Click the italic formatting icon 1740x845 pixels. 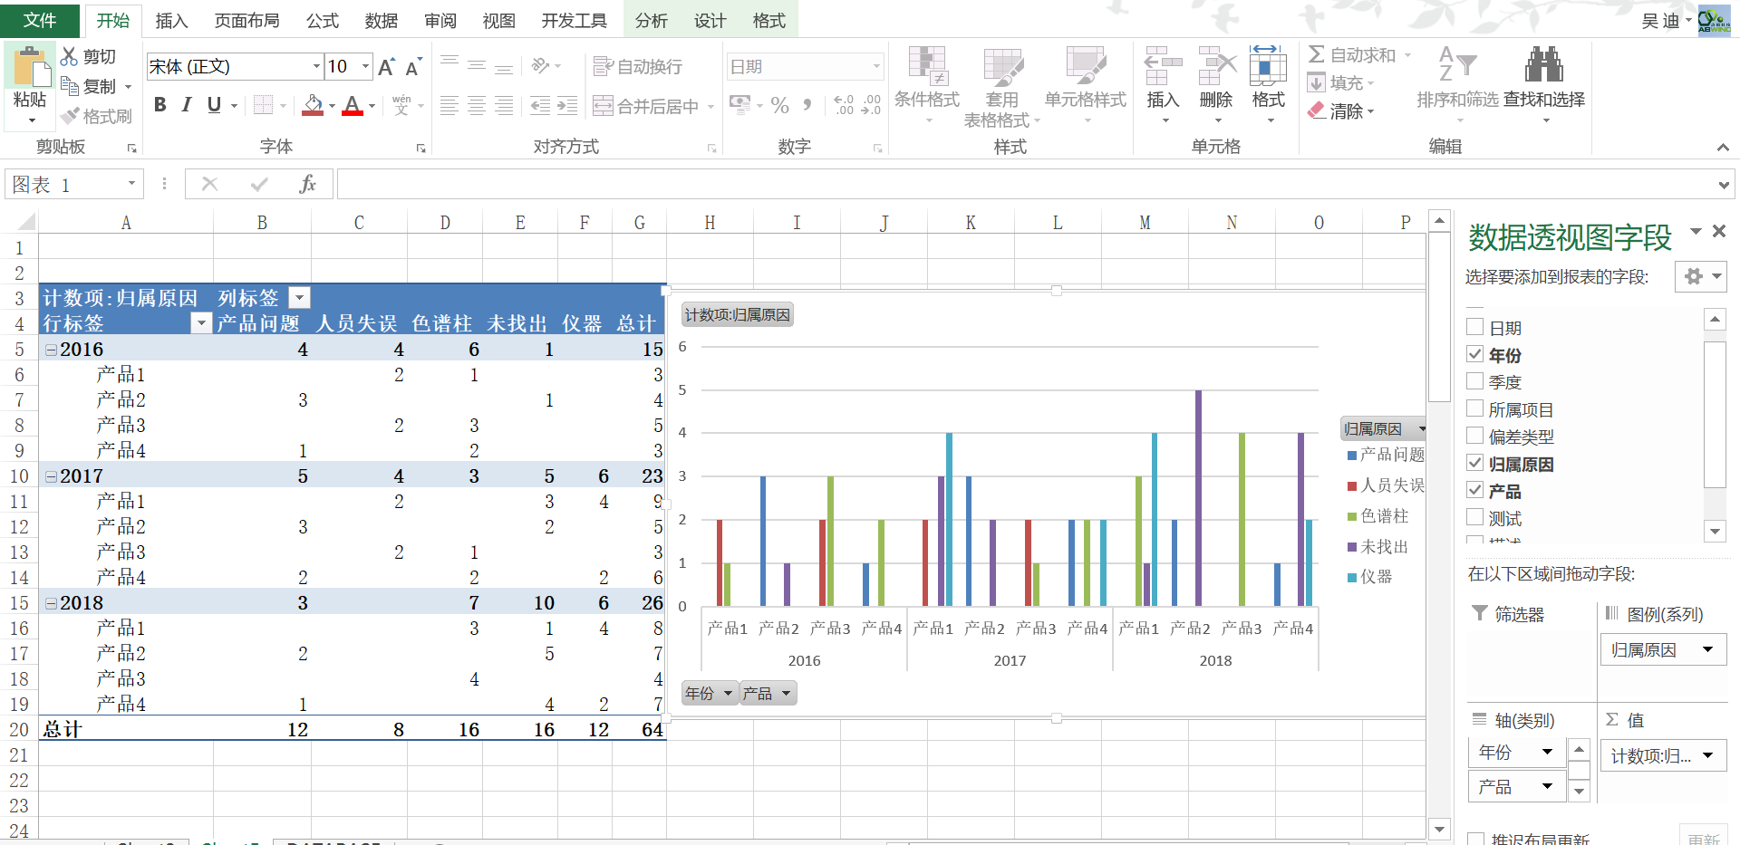point(187,105)
